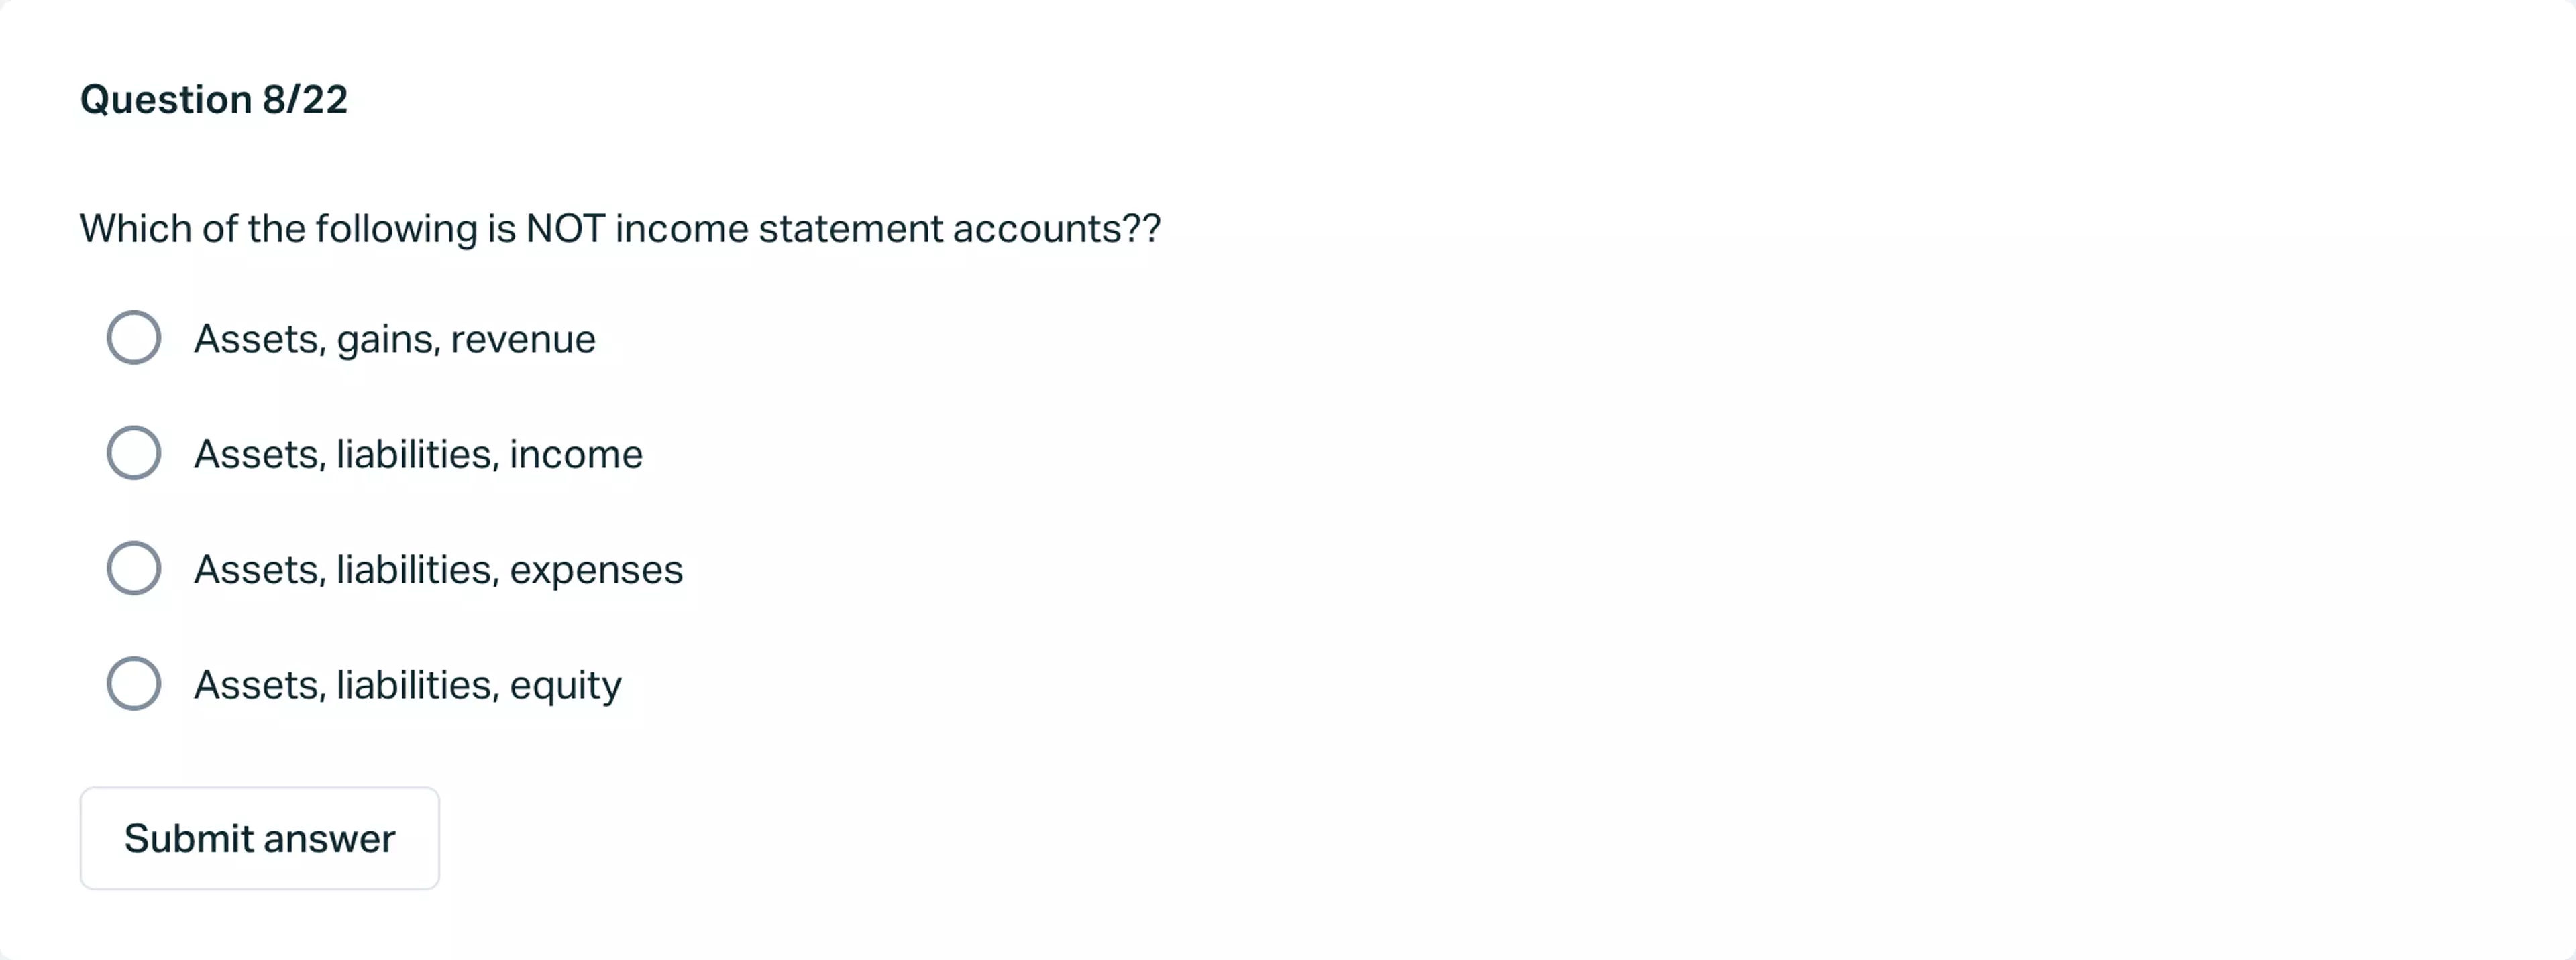Image resolution: width=2576 pixels, height=960 pixels.
Task: Select the "Assets, gains, revenue" radio button
Action: tap(134, 338)
